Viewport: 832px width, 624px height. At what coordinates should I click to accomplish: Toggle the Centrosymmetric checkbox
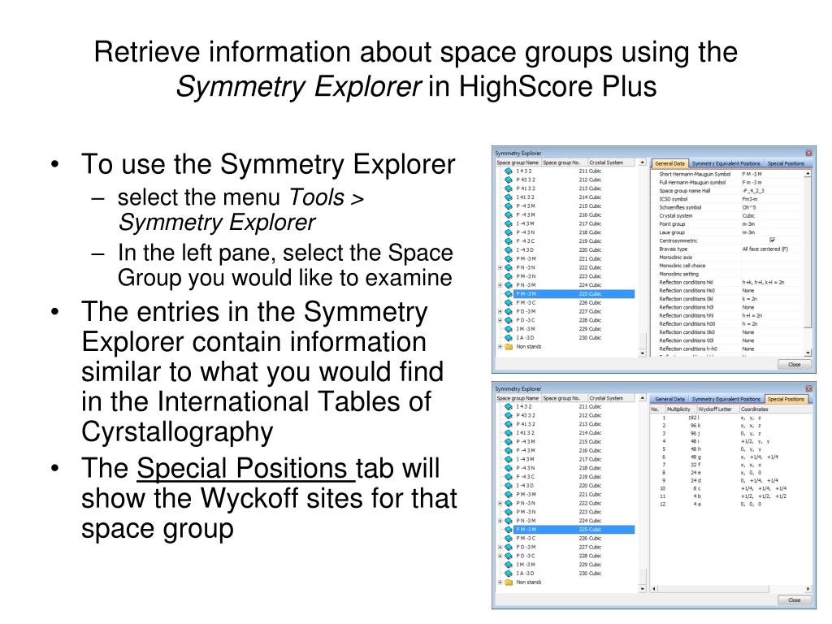click(x=772, y=240)
